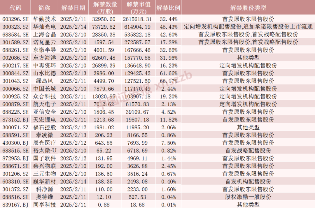This screenshot has width=315, height=208.
Task: Select the value 3516.24
Action: 137,174
